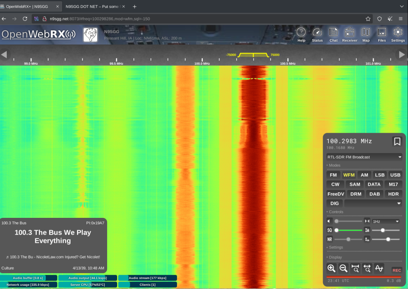Viewport: 408px width, 289px height.
Task: Click the zoom in magnifier icon
Action: tap(331, 268)
